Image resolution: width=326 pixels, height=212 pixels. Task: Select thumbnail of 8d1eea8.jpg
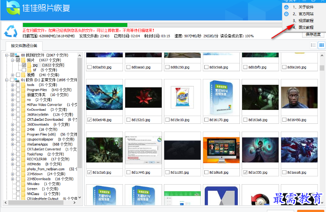coord(299,150)
